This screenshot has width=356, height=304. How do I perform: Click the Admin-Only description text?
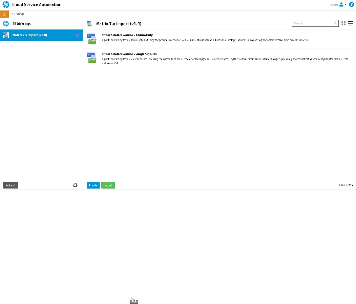point(205,40)
